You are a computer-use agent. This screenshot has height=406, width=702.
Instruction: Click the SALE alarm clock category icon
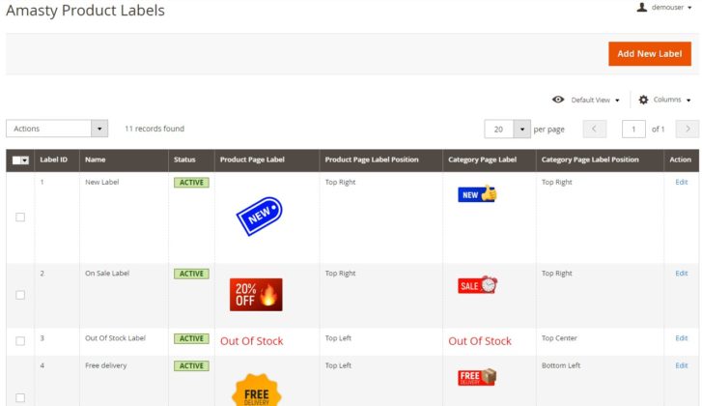click(477, 285)
